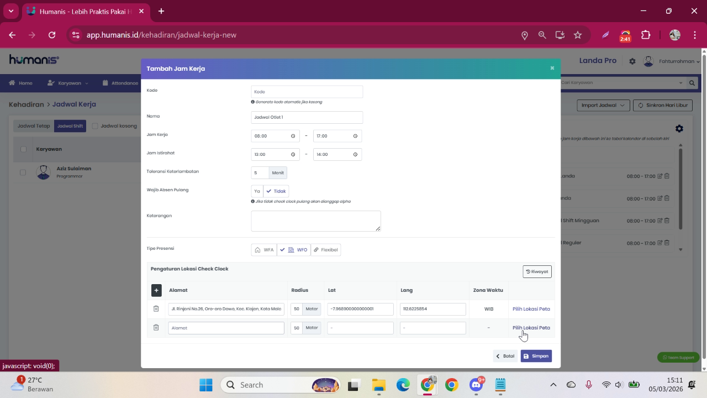Viewport: 707px width, 398px height.
Task: Go back in browser history
Action: pyautogui.click(x=12, y=35)
